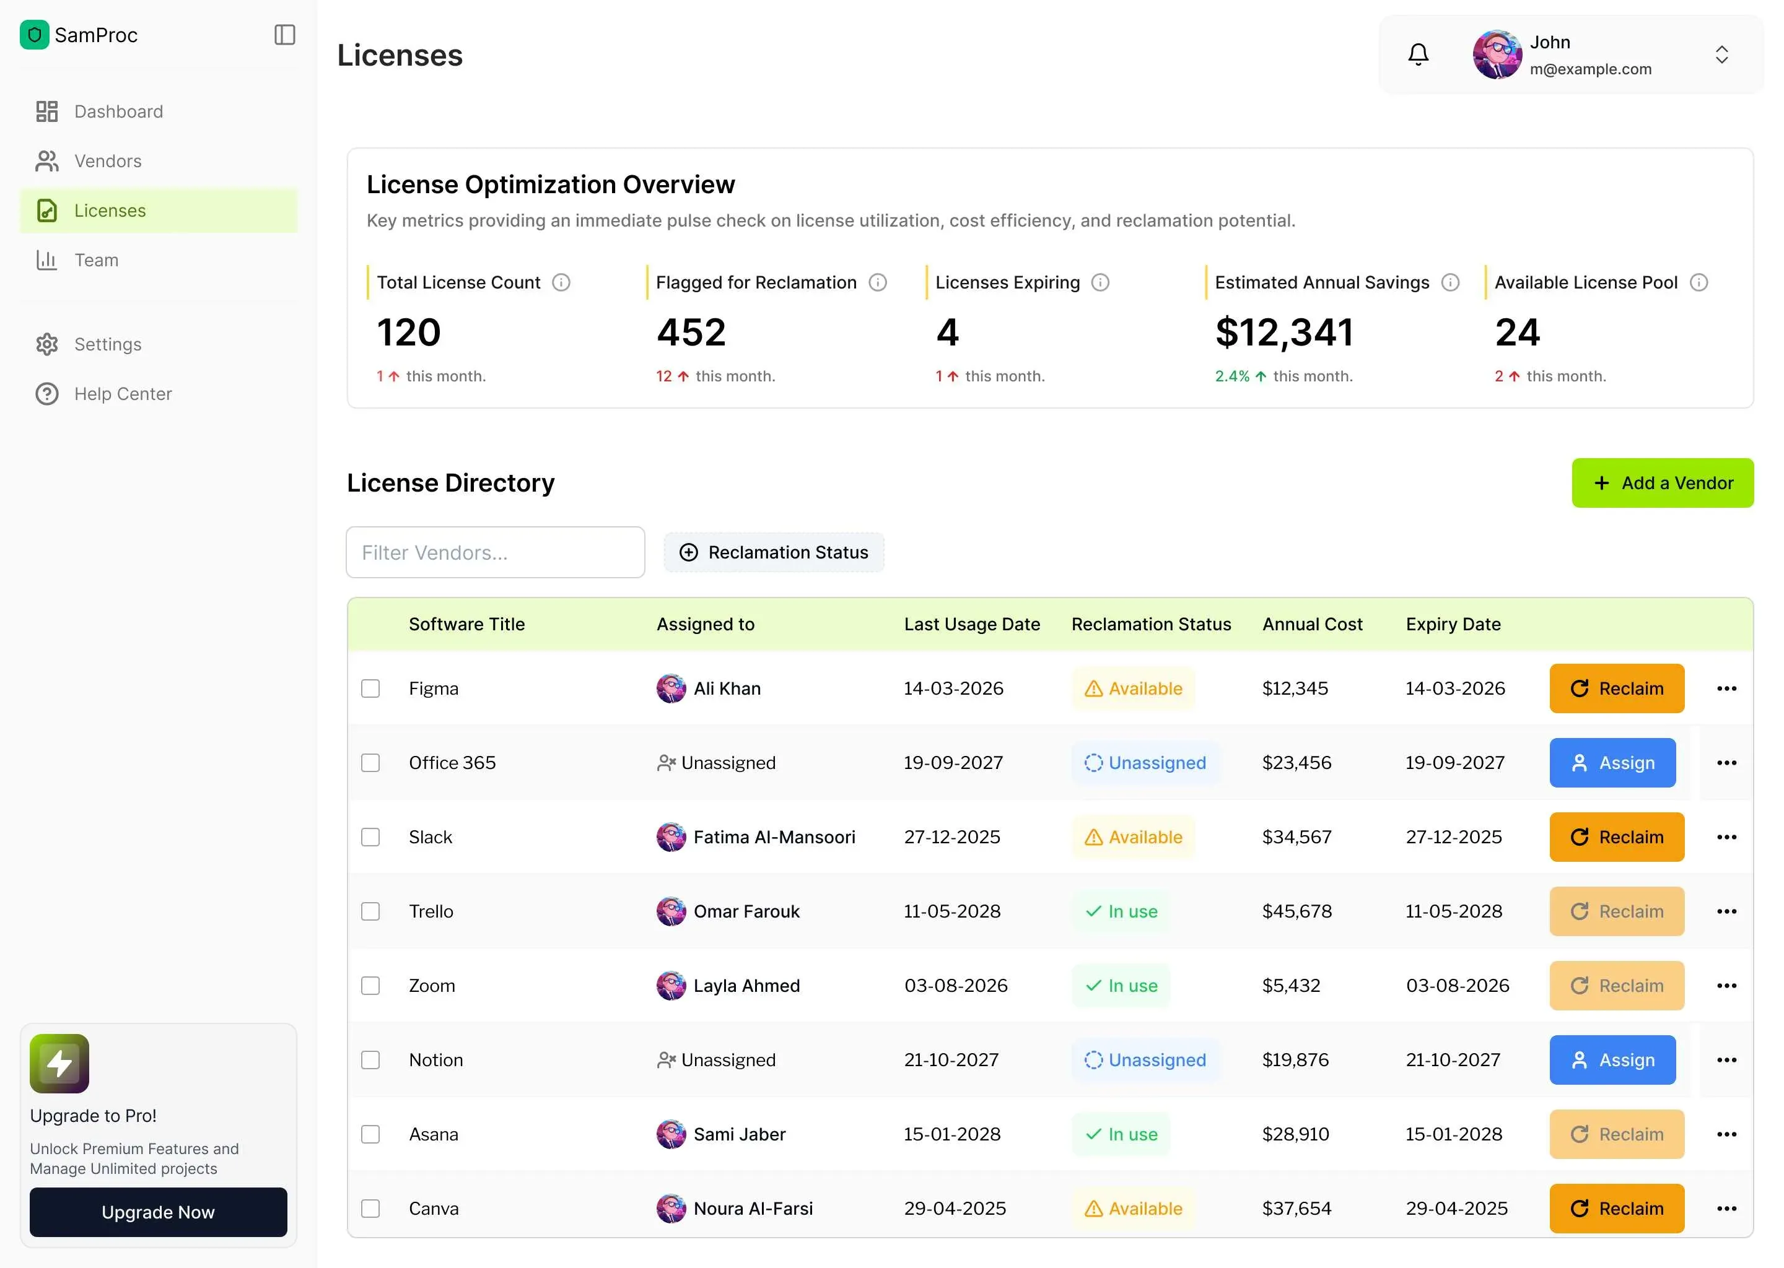The image size is (1784, 1268).
Task: Select the Slack row checkbox
Action: pyautogui.click(x=370, y=837)
